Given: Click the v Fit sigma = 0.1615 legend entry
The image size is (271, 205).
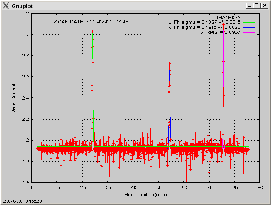Looking at the screenshot, I should [x=212, y=27].
